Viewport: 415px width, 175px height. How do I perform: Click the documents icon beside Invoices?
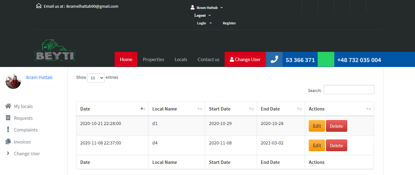pos(8,142)
